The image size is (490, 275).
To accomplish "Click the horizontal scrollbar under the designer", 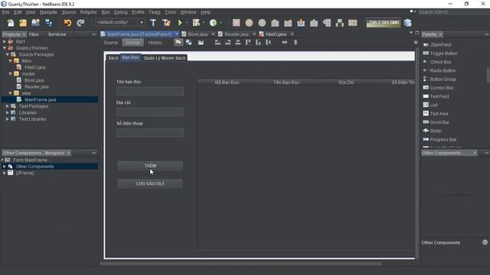I will click(240, 264).
